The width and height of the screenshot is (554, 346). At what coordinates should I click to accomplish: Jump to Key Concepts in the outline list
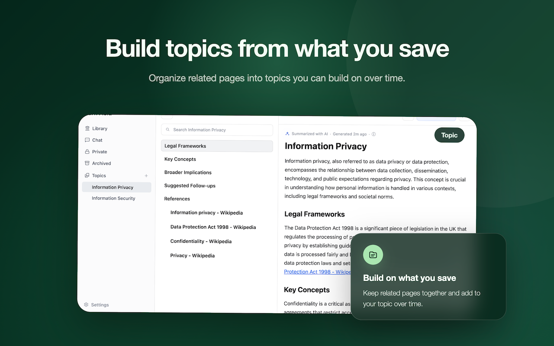point(180,159)
